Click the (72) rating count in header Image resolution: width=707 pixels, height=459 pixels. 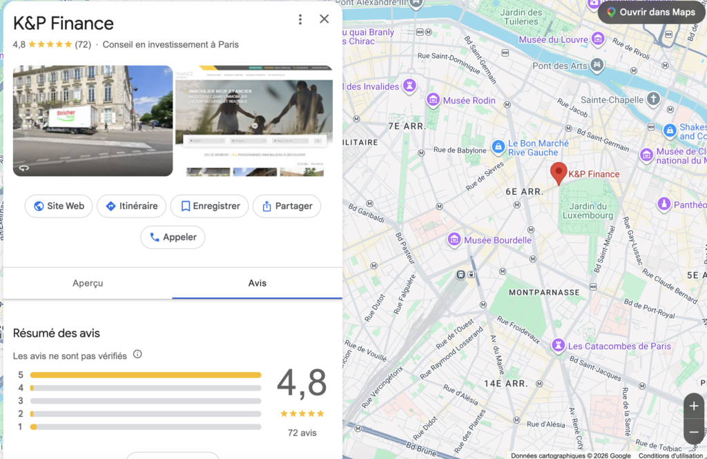pyautogui.click(x=83, y=45)
